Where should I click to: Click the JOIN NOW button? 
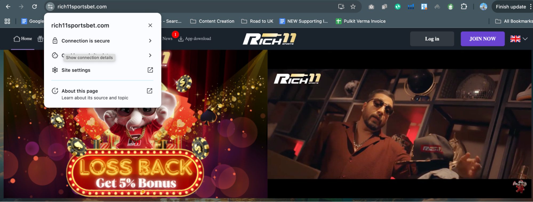coord(483,39)
